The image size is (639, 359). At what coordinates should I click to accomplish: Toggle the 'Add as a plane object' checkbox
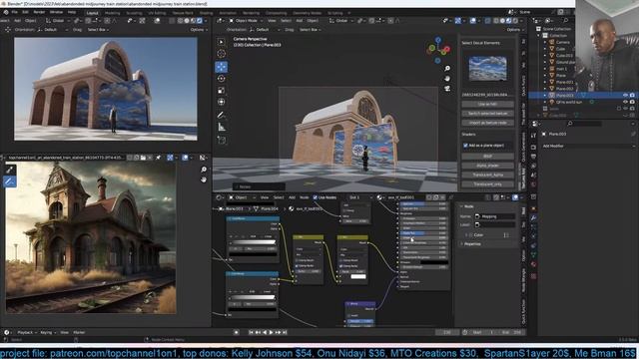coord(465,146)
